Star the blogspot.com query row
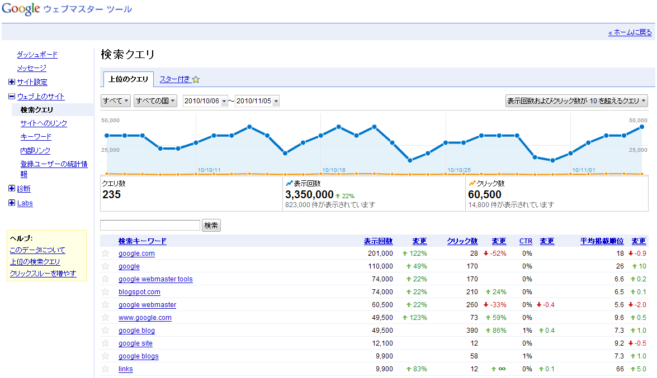The width and height of the screenshot is (657, 378). 105,292
